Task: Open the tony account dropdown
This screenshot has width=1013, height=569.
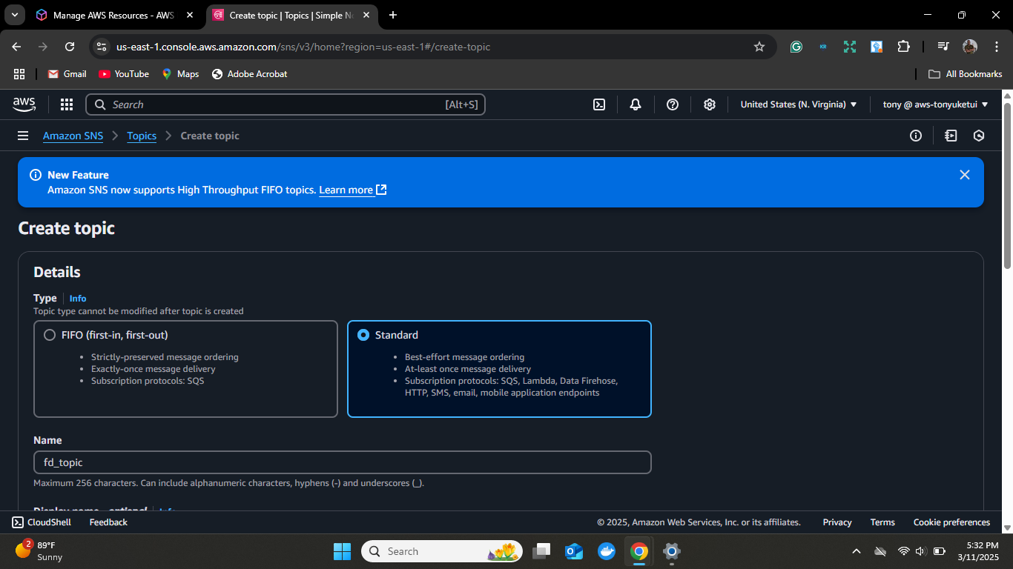Action: (935, 104)
